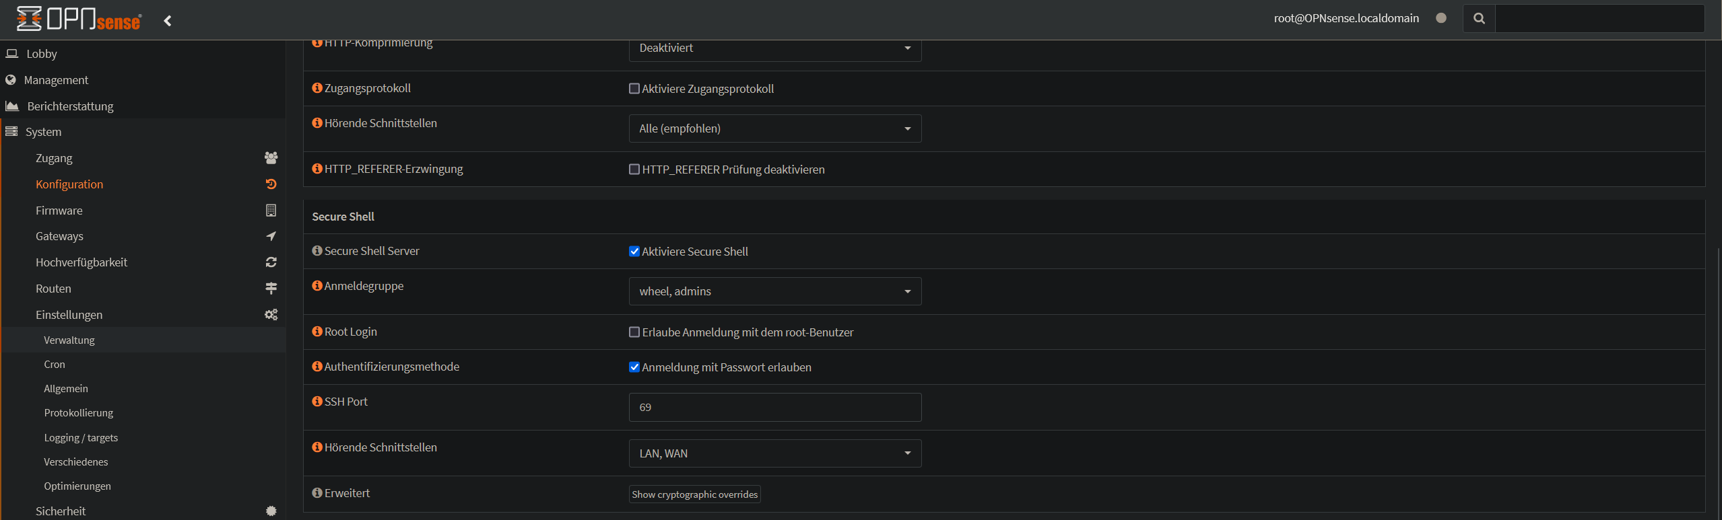1722x520 pixels.
Task: Click the OPNsense logo link
Action: 79,20
